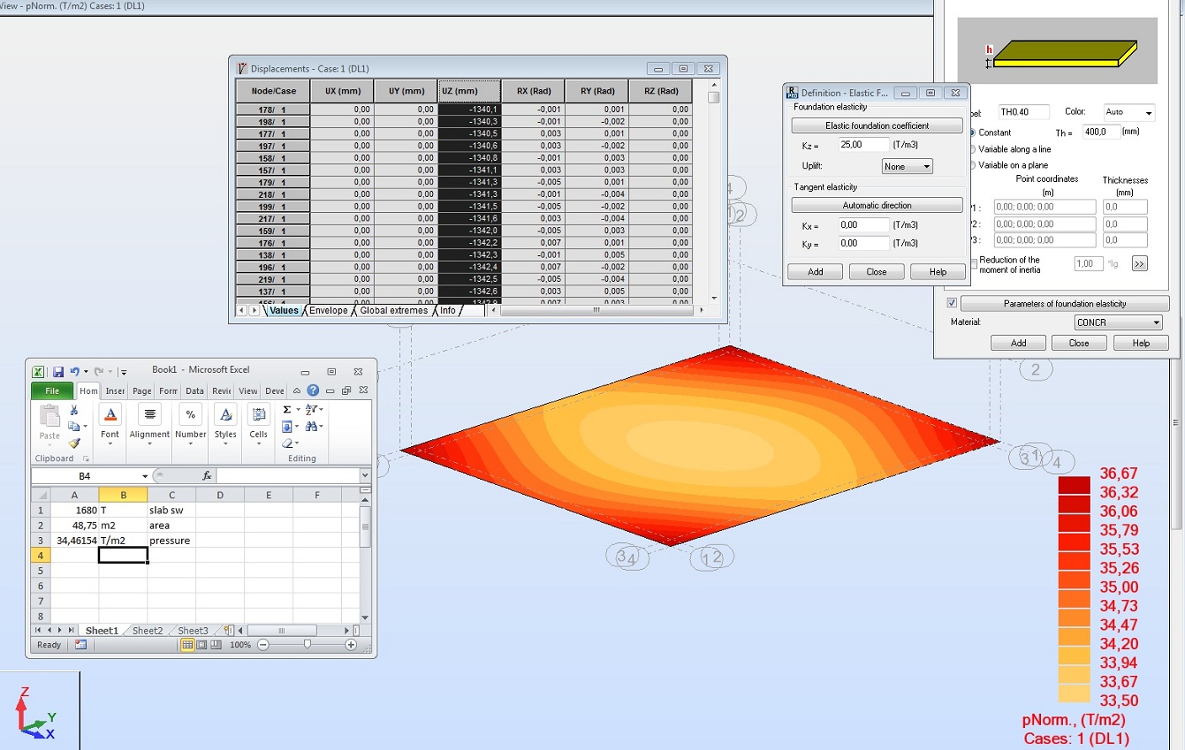Switch to Normal view in the Excel status bar

(187, 645)
